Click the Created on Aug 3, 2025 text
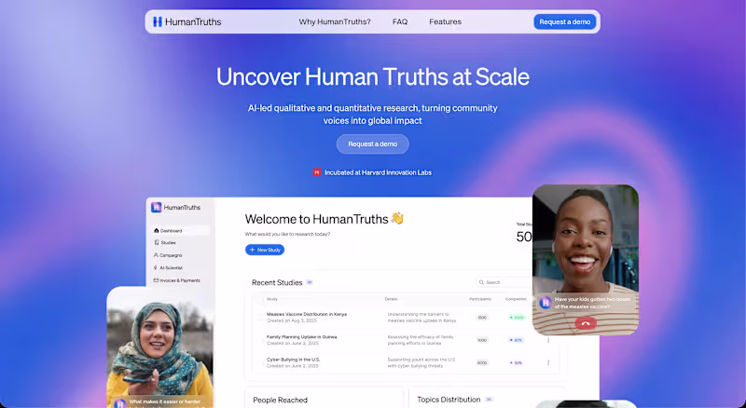This screenshot has width=746, height=408. 292,320
